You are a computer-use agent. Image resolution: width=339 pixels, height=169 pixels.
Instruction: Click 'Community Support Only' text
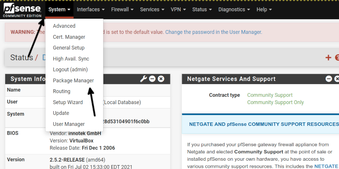coord(275,102)
